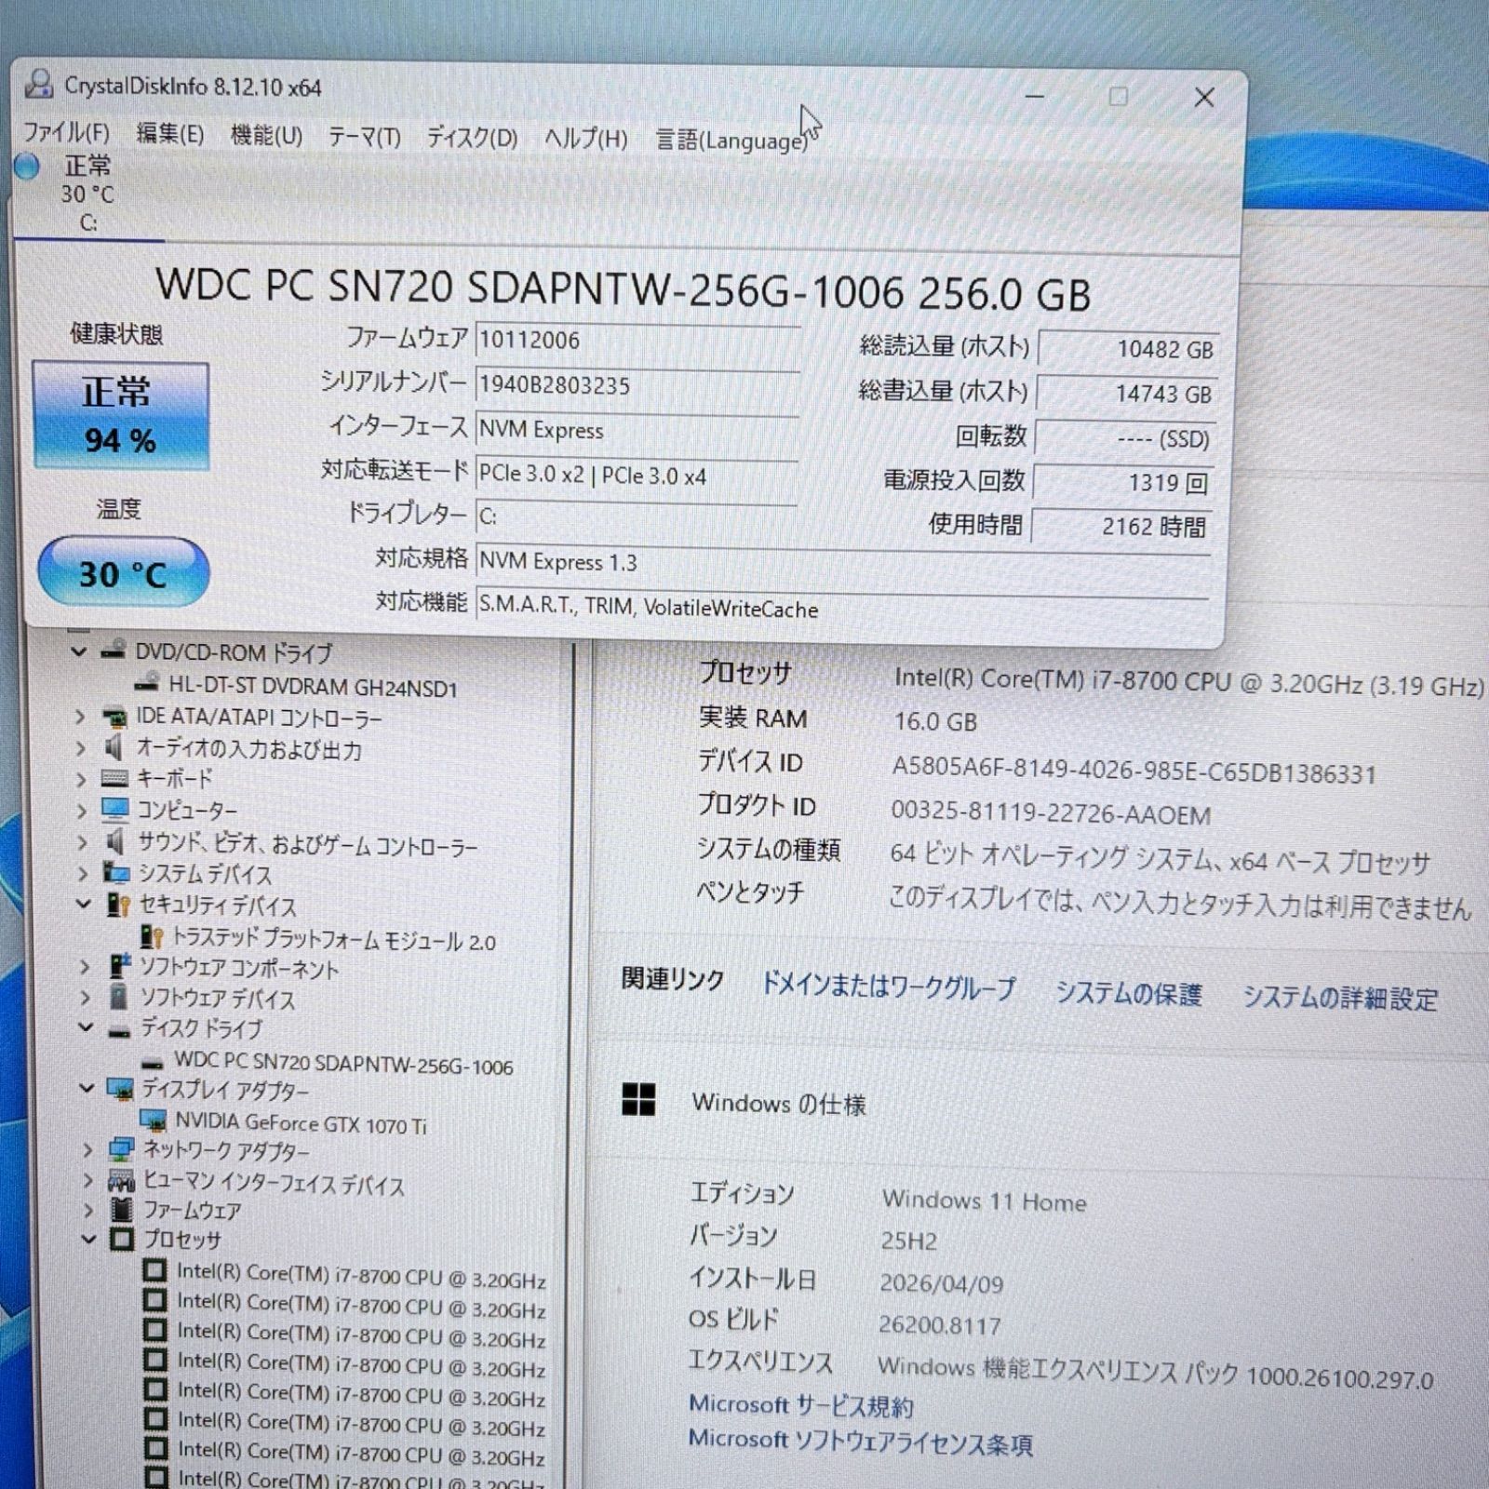The width and height of the screenshot is (1489, 1489).
Task: Click the デバイス ID value A5805A6F-8149-4026-985E-C65DB1386331
Action: [1134, 771]
